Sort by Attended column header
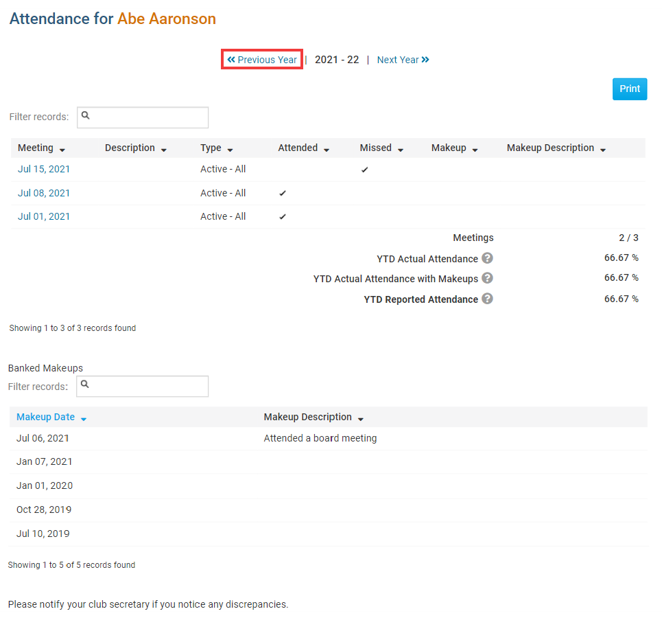The image size is (662, 618). (x=326, y=149)
